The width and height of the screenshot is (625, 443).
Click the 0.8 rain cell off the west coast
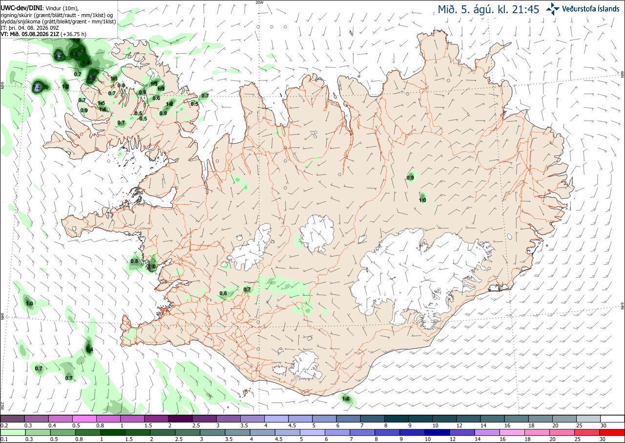134,262
